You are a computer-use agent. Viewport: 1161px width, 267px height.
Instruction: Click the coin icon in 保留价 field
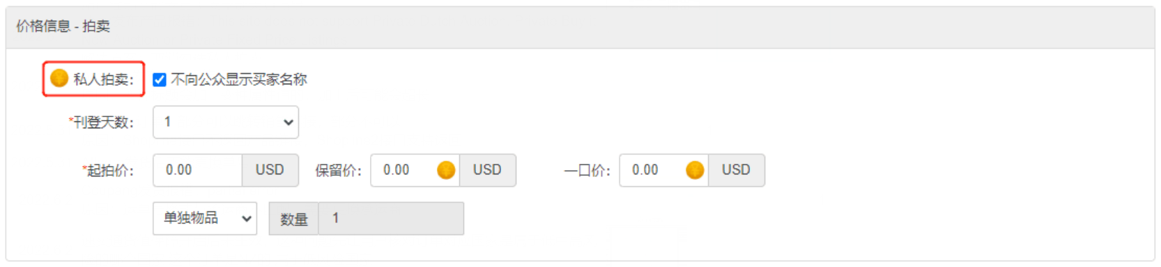point(446,170)
